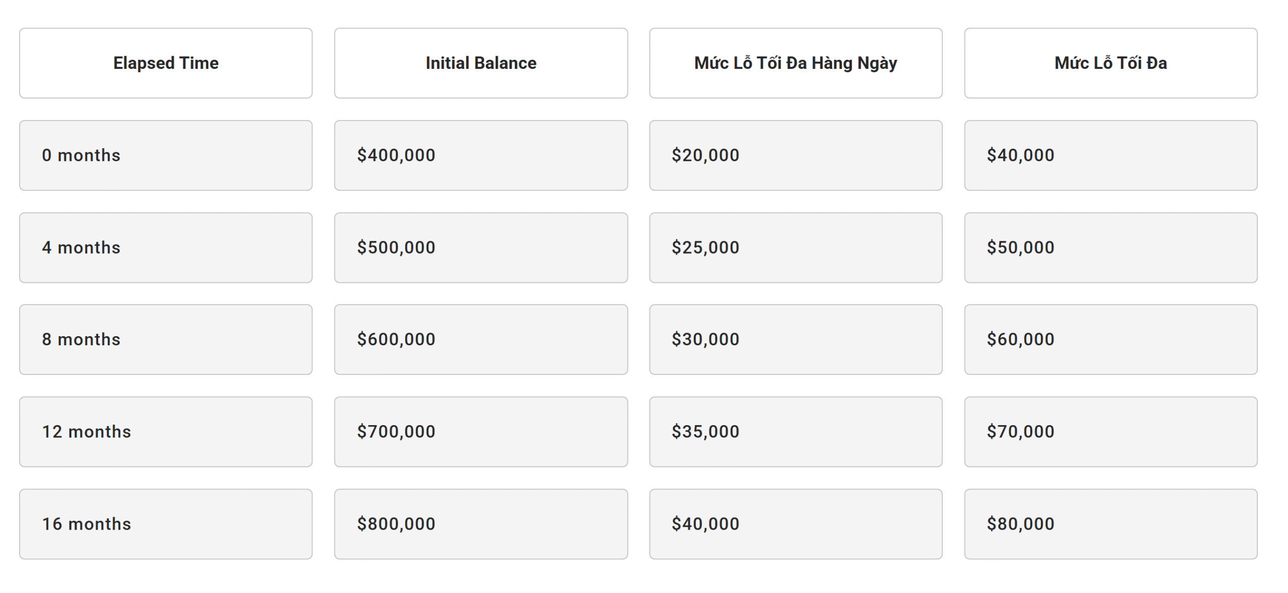Click the $20,000 daily loss cell
The image size is (1288, 593).
795,155
